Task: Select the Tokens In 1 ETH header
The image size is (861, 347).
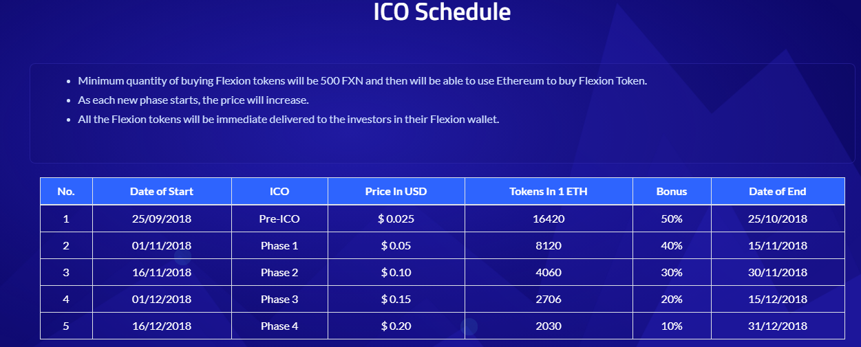Action: (549, 192)
